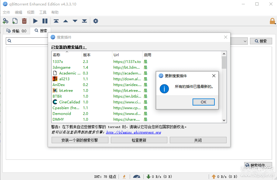Sort plugins by 版本 column header
The height and width of the screenshot is (180, 277).
click(97, 55)
